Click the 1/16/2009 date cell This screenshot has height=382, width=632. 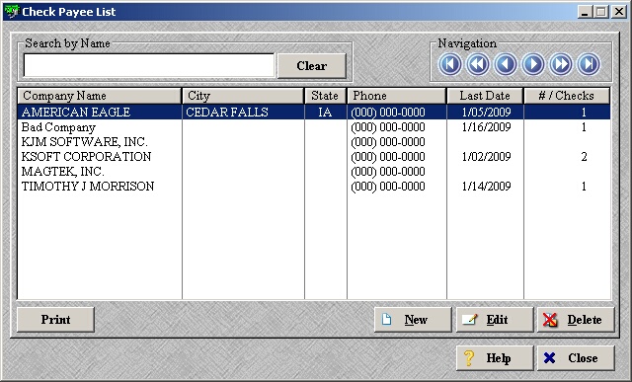487,127
